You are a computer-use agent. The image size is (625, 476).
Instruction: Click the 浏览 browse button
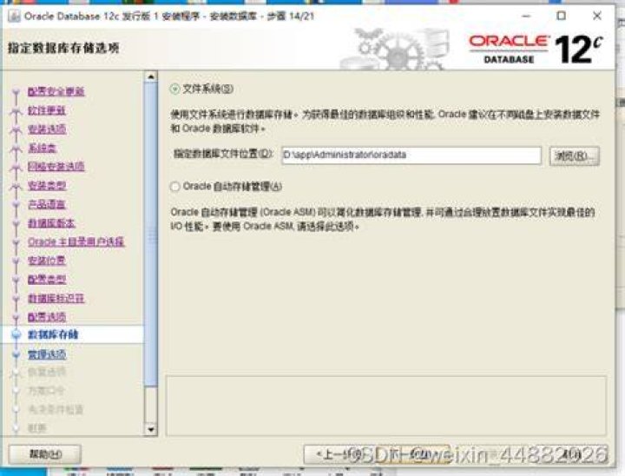pos(575,155)
